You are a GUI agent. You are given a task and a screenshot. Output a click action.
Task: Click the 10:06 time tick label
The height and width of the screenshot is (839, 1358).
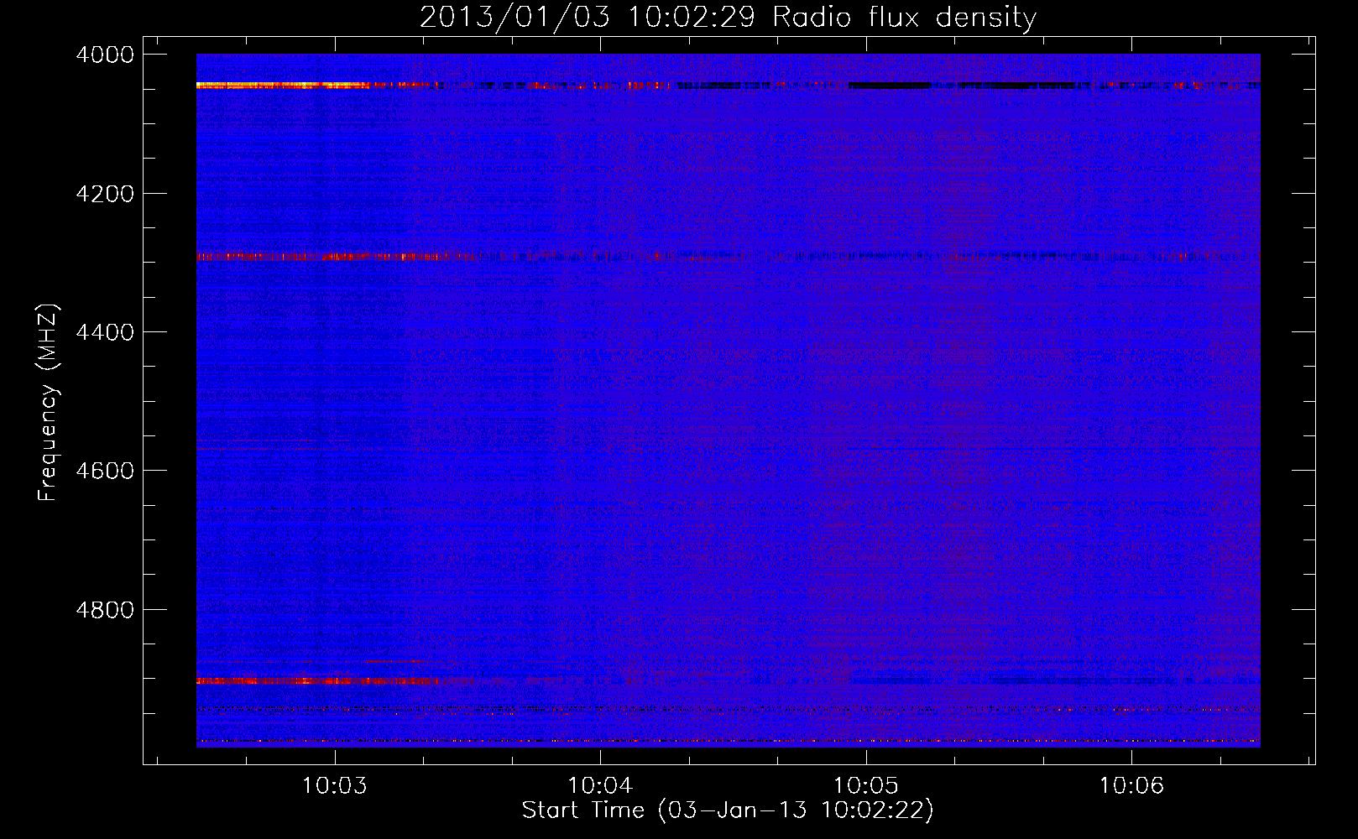click(1131, 785)
